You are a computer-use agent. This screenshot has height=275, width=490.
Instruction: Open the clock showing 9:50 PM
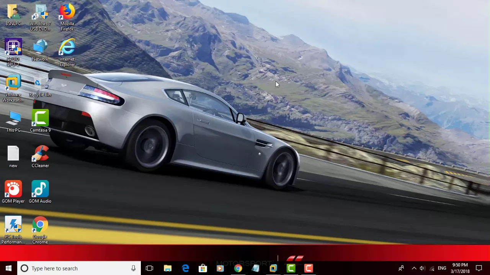click(x=460, y=268)
